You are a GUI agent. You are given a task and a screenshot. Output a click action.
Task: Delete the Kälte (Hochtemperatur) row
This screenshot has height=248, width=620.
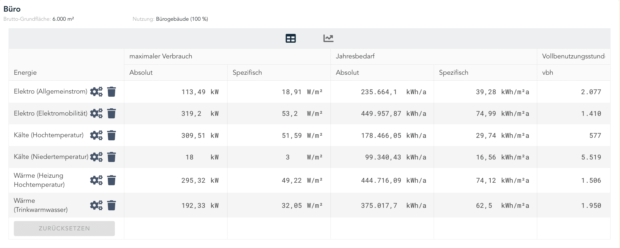(x=111, y=135)
